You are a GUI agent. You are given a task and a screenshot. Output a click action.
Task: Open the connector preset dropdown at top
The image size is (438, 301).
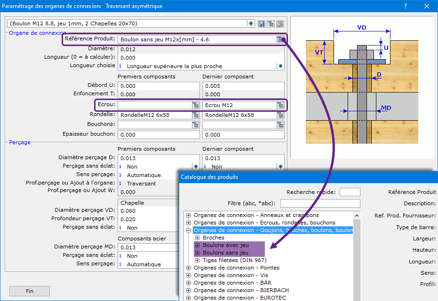[x=250, y=24]
